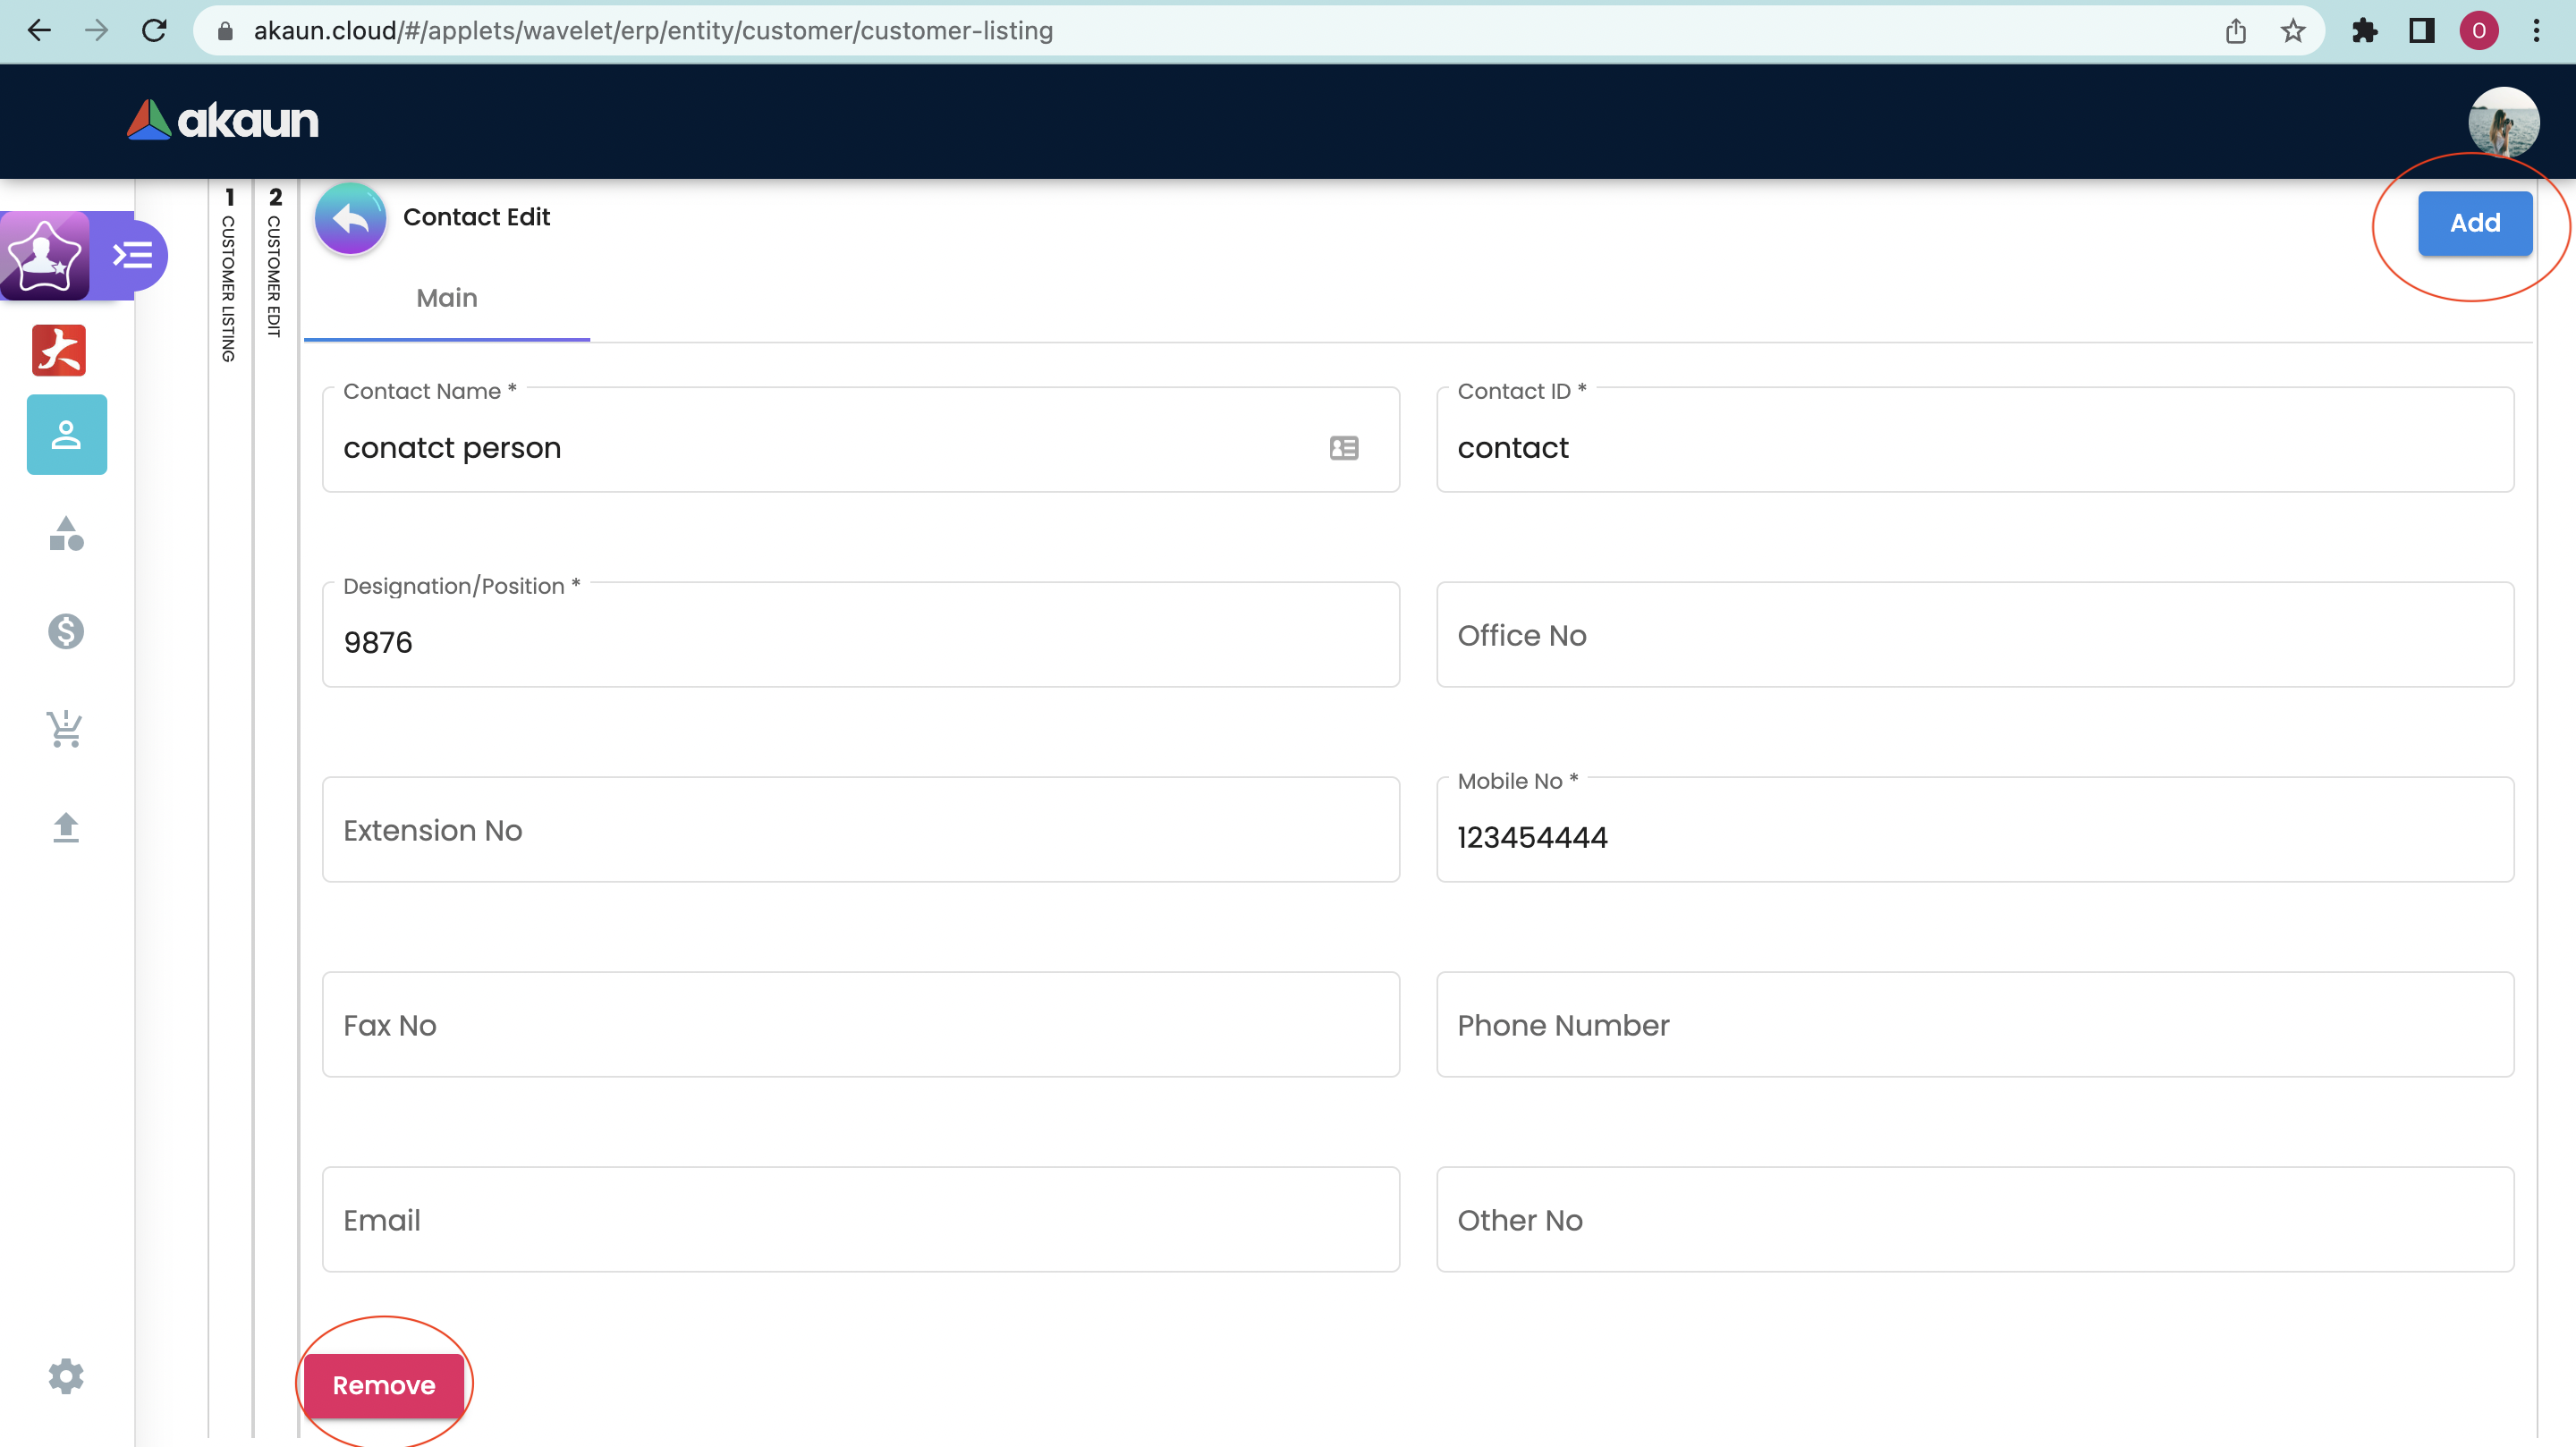Click the back arrow beside Contact Edit
The width and height of the screenshot is (2576, 1447).
coord(350,218)
